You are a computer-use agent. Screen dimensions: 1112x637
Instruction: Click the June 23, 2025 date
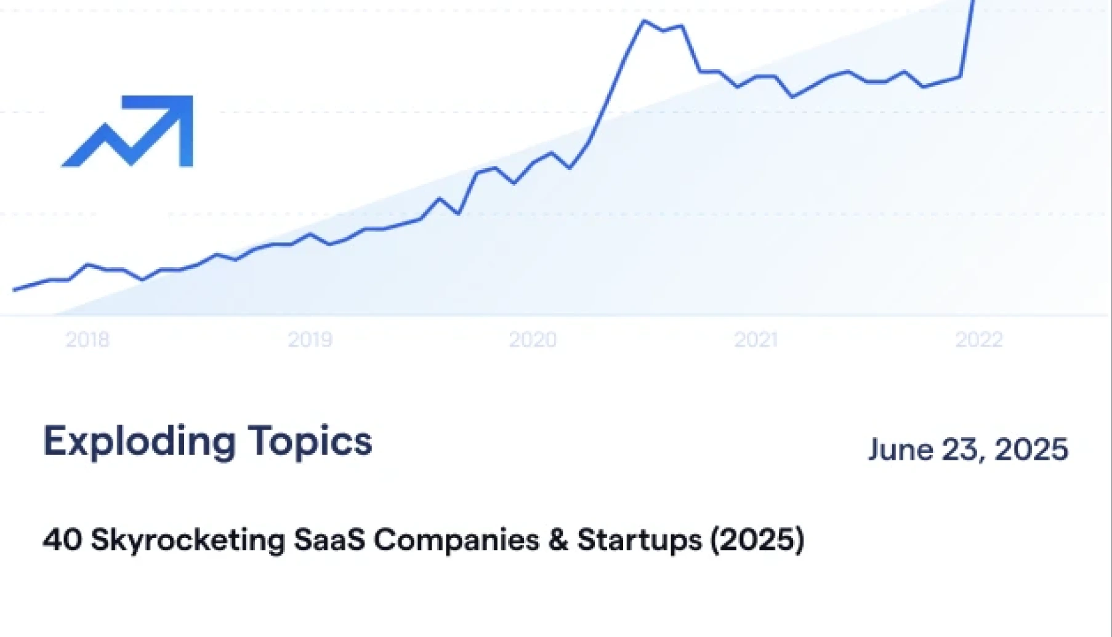(967, 449)
